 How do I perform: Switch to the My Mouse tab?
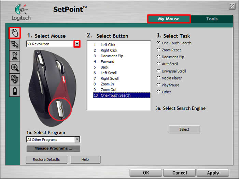169,19
